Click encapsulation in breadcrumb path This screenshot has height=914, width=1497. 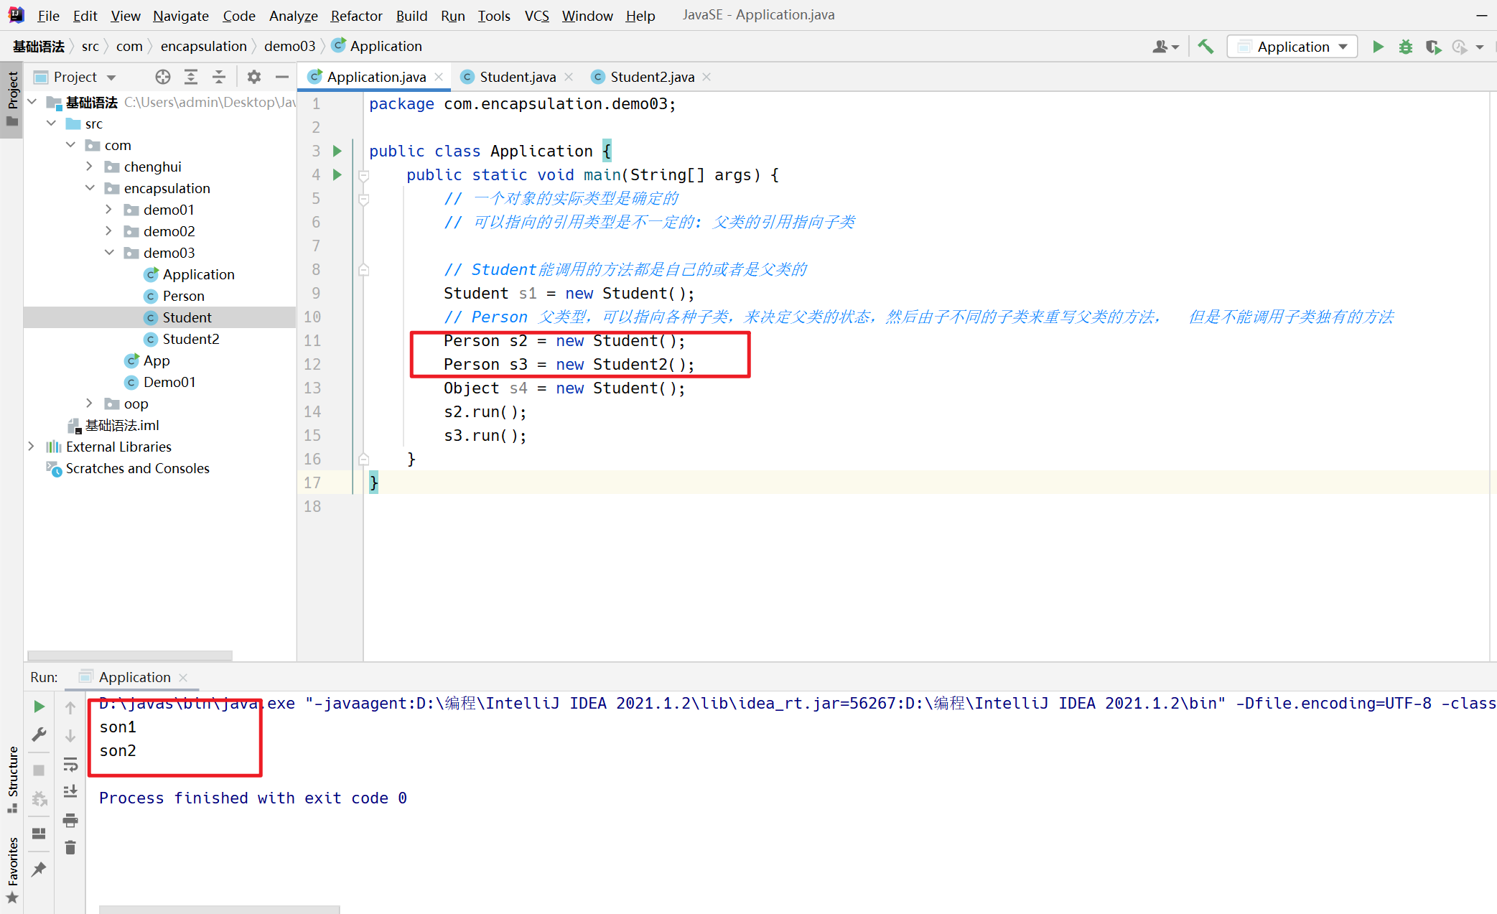tap(203, 47)
